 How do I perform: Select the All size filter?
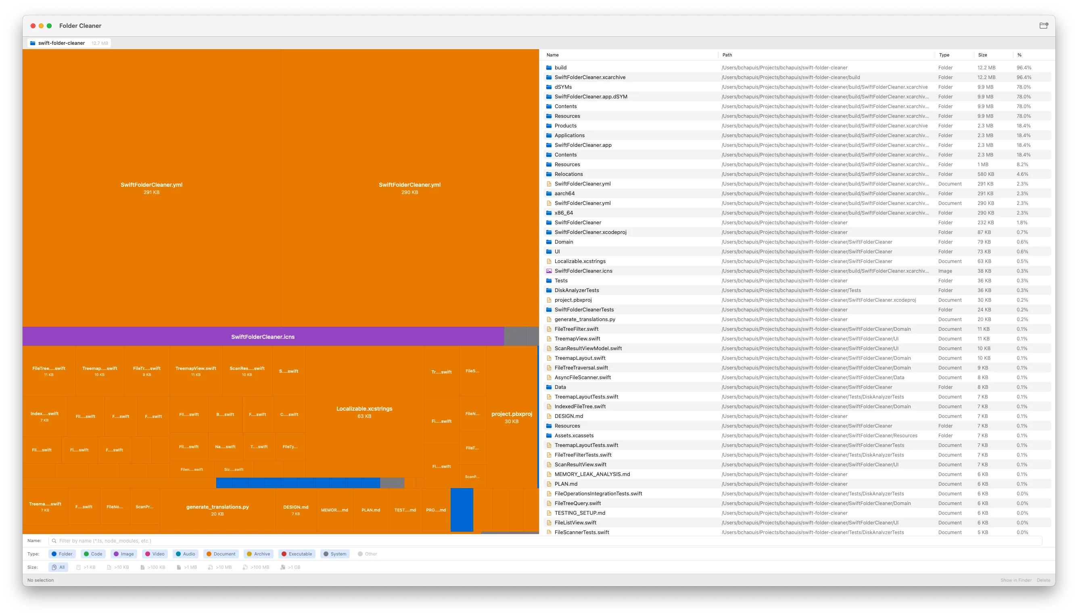pyautogui.click(x=58, y=567)
